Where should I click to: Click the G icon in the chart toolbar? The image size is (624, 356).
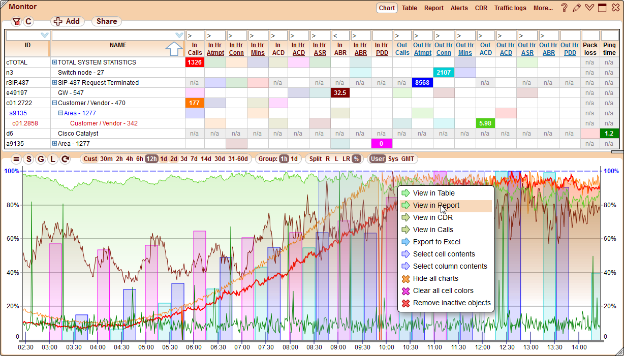point(40,159)
